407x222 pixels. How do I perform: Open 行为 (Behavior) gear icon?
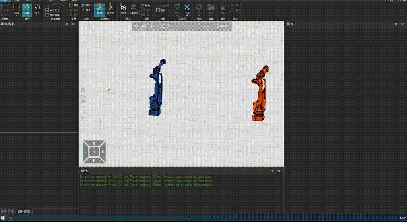pos(199,7)
